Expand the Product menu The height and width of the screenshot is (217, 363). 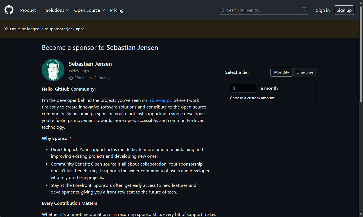coord(30,10)
